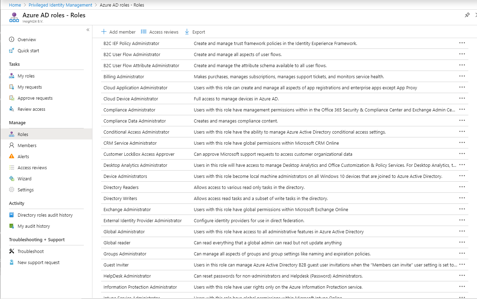Viewport: 477px width, 299px height.
Task: Pin this blade using the pin icon
Action: click(467, 15)
